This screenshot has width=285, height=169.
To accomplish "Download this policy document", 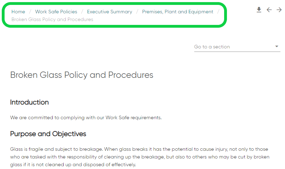I will pos(259,10).
